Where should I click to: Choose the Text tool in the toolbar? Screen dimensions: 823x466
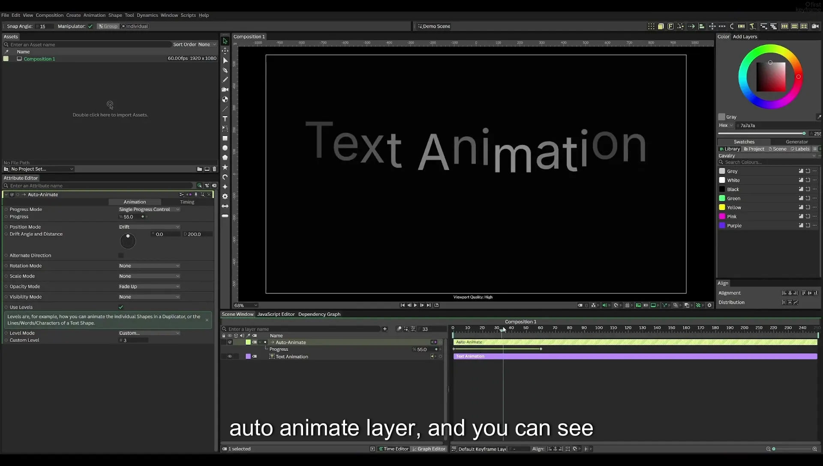225,119
